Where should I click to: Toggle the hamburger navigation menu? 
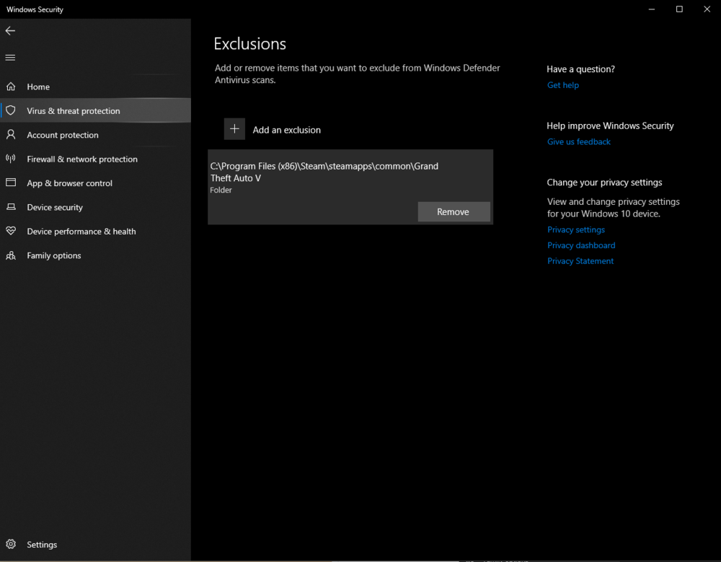(x=10, y=58)
